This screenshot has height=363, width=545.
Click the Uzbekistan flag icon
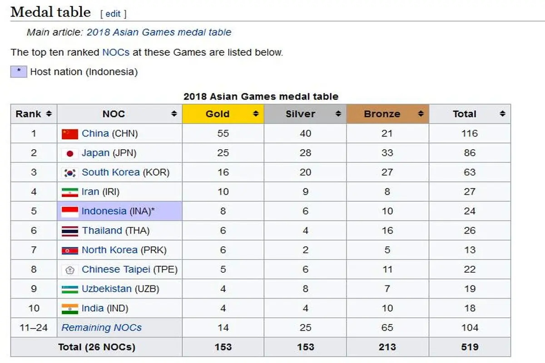click(70, 289)
